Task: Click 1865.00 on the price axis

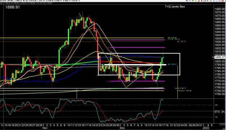Action: point(219,19)
